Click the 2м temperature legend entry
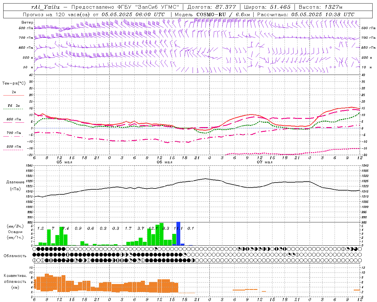The height and width of the screenshot is (302, 377). tap(14, 92)
